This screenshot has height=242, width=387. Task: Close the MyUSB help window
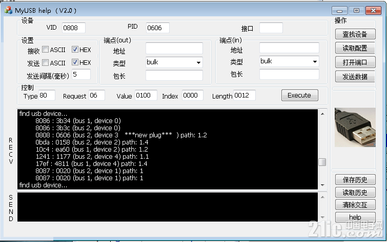pos(374,11)
